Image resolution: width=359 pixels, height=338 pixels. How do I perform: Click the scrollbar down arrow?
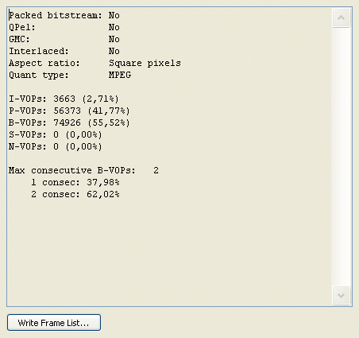coord(341,295)
